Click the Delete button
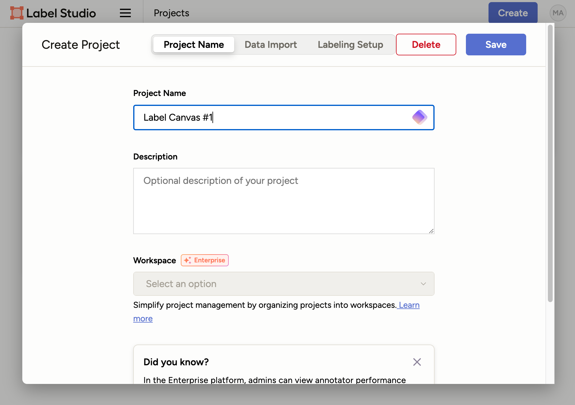 pyautogui.click(x=426, y=45)
